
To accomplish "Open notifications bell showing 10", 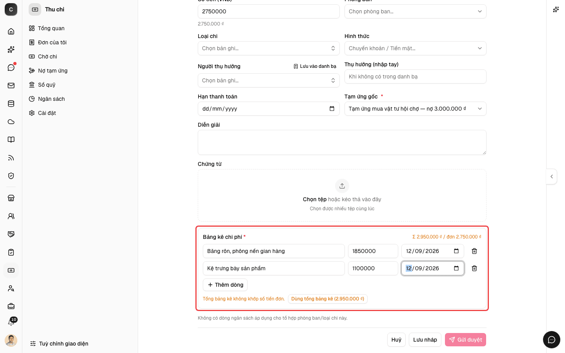I will (x=11, y=322).
